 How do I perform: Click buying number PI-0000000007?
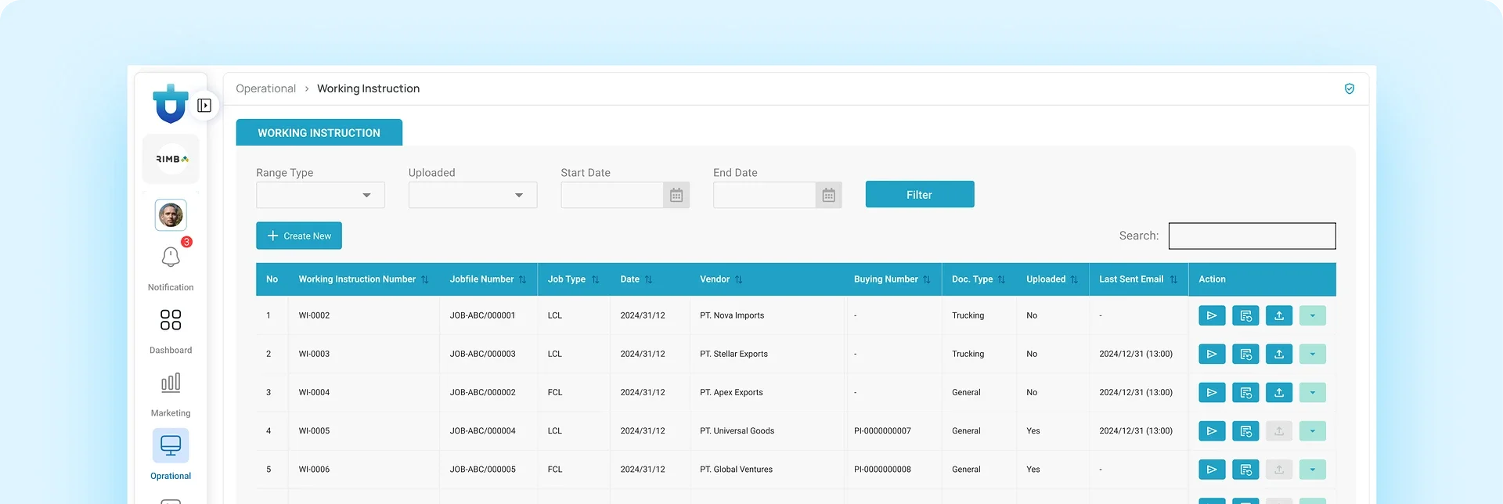click(882, 430)
